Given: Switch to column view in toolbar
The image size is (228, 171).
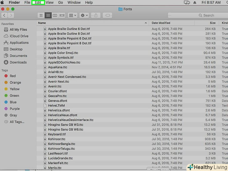Looking at the screenshot, I should click(x=55, y=15).
